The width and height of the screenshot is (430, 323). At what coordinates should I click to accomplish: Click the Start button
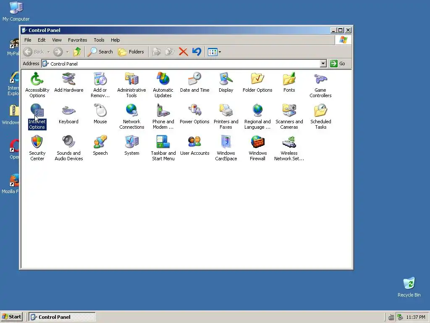12,317
